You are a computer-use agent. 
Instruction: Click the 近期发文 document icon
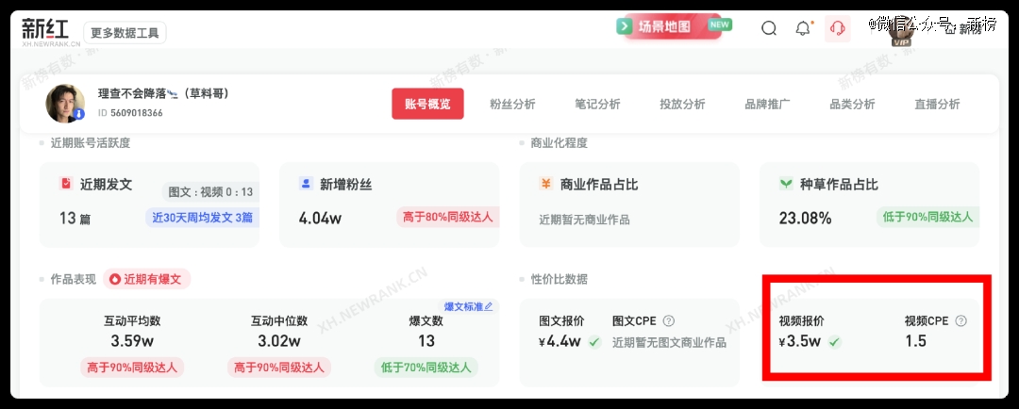[x=66, y=184]
